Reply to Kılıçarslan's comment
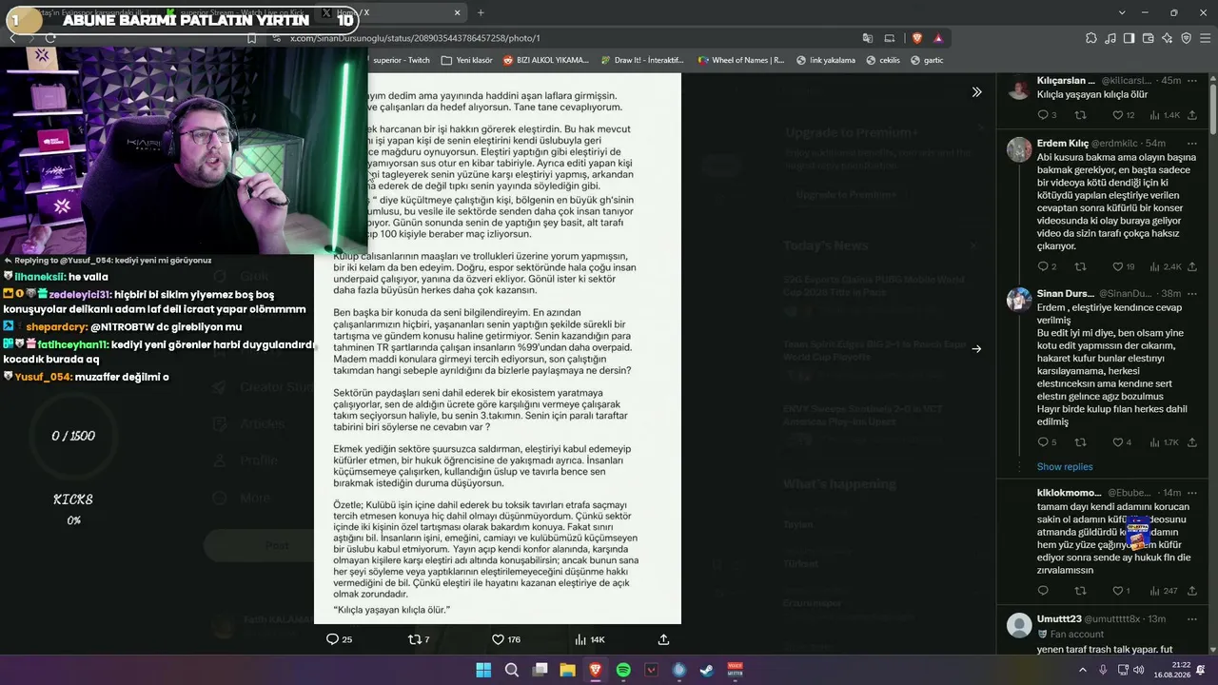Screen dimensions: 1218x685 tap(1047, 115)
